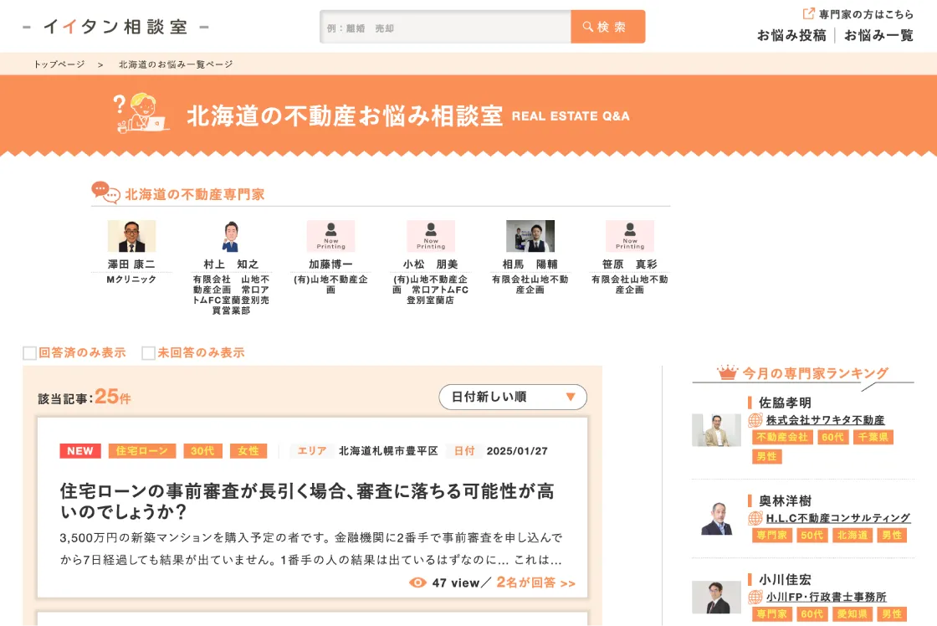
Task: Open the 日付新しい順 sort dropdown
Action: (513, 397)
